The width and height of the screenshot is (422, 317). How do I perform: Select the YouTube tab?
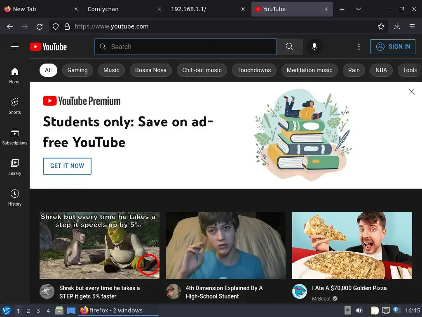pyautogui.click(x=292, y=9)
